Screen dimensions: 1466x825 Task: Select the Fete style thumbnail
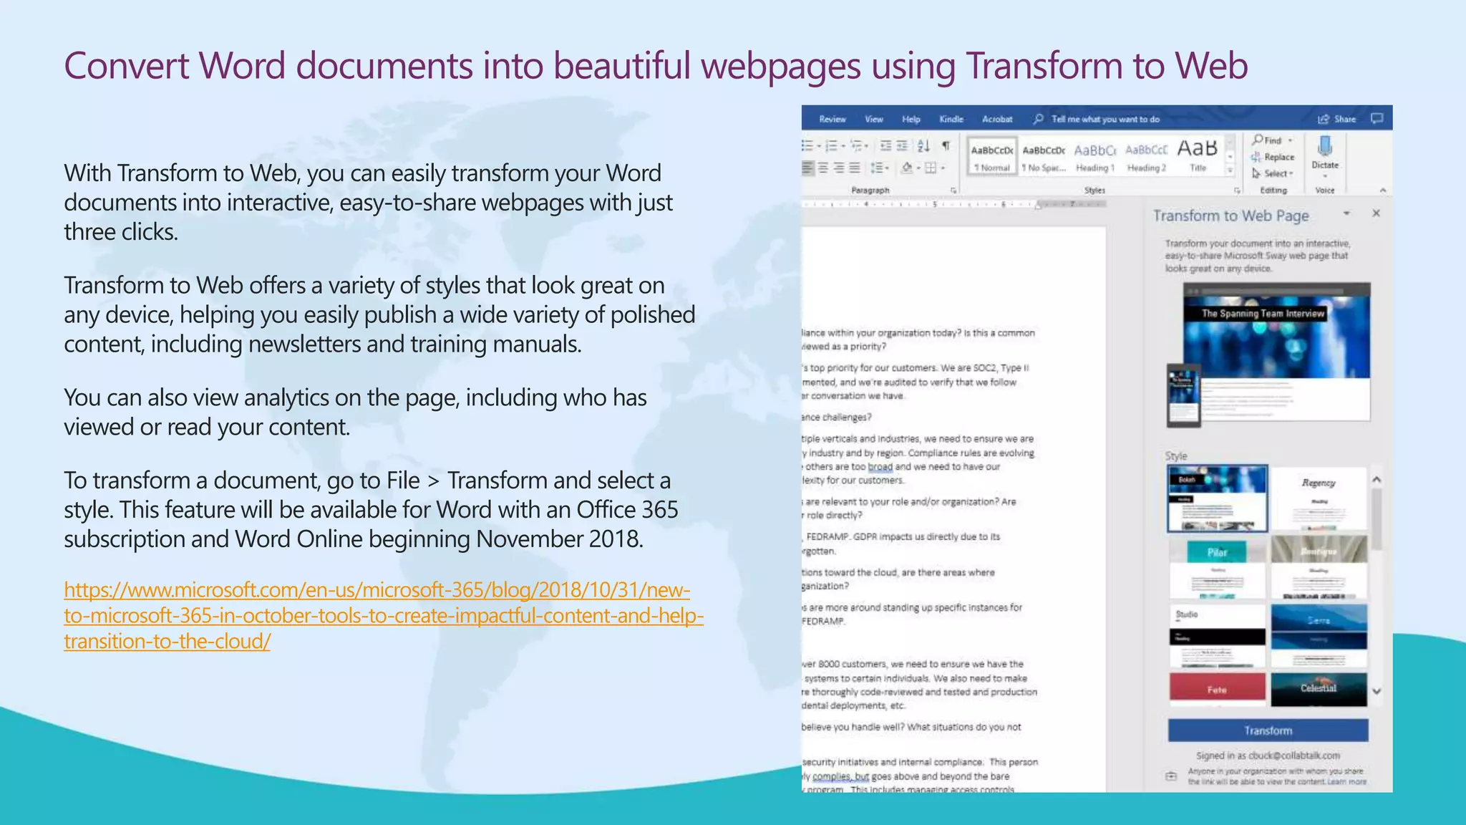click(x=1217, y=689)
